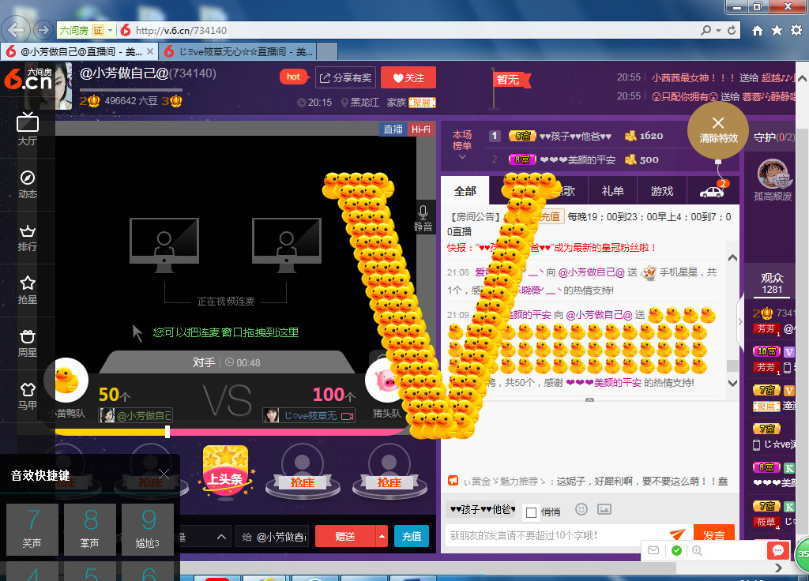Click the 分享有奖 share button

tap(346, 77)
